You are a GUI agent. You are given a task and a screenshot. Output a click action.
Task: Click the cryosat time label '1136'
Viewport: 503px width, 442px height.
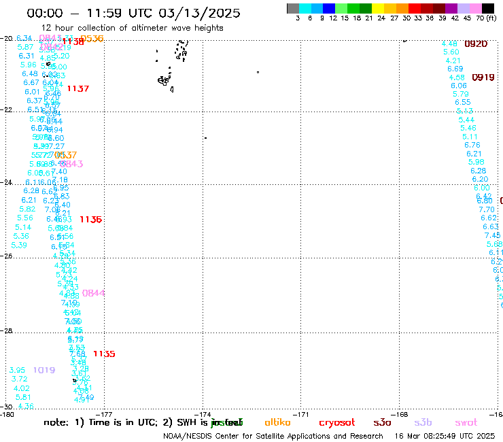pos(91,220)
